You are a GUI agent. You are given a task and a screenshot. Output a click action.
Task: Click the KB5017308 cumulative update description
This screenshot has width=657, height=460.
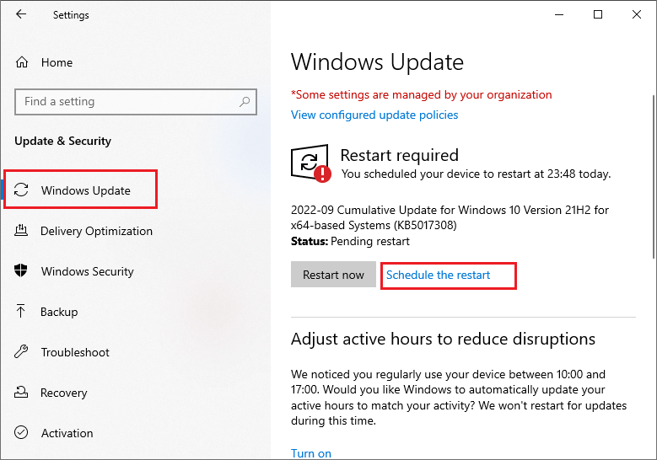450,217
